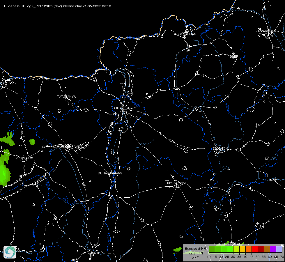The width and height of the screenshot is (285, 262).
Task: Select the 20 dBZ green legend swatch
Action: tap(224, 249)
